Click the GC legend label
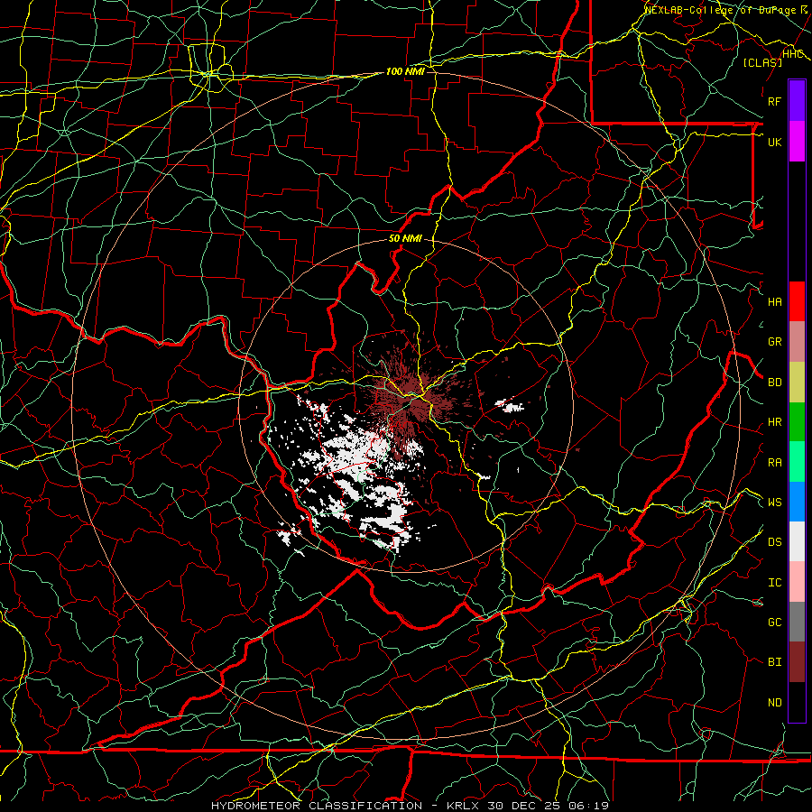This screenshot has width=812, height=812. pos(775,622)
